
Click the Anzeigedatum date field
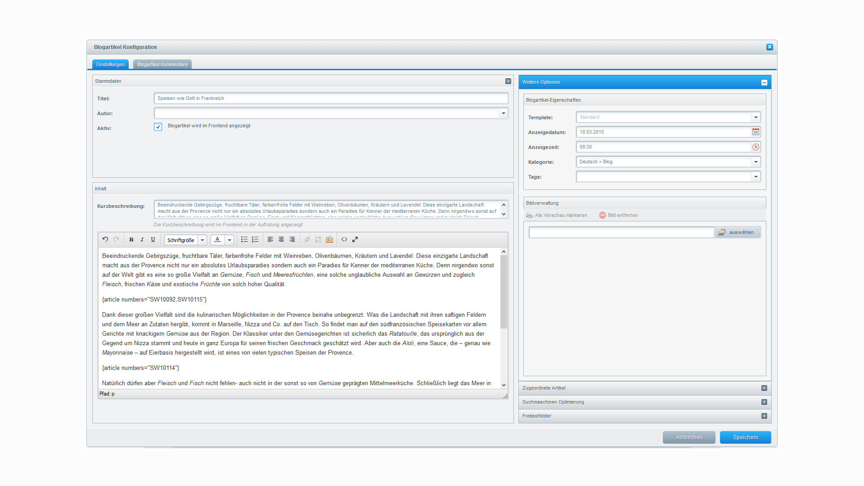[x=664, y=132]
